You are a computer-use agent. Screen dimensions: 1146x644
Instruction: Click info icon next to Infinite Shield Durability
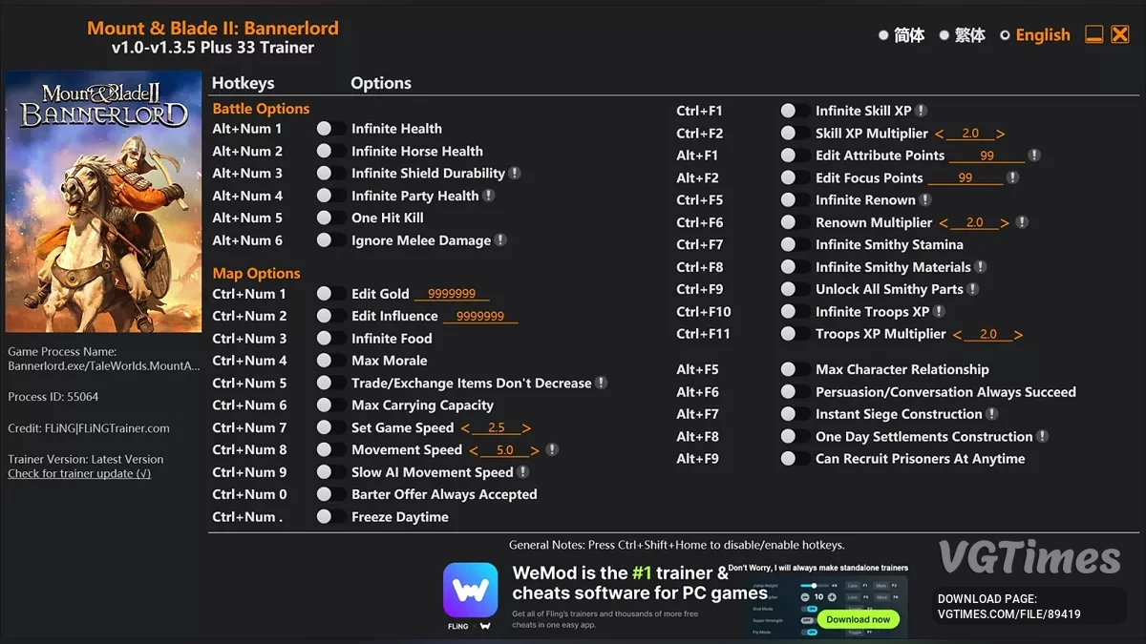point(515,174)
